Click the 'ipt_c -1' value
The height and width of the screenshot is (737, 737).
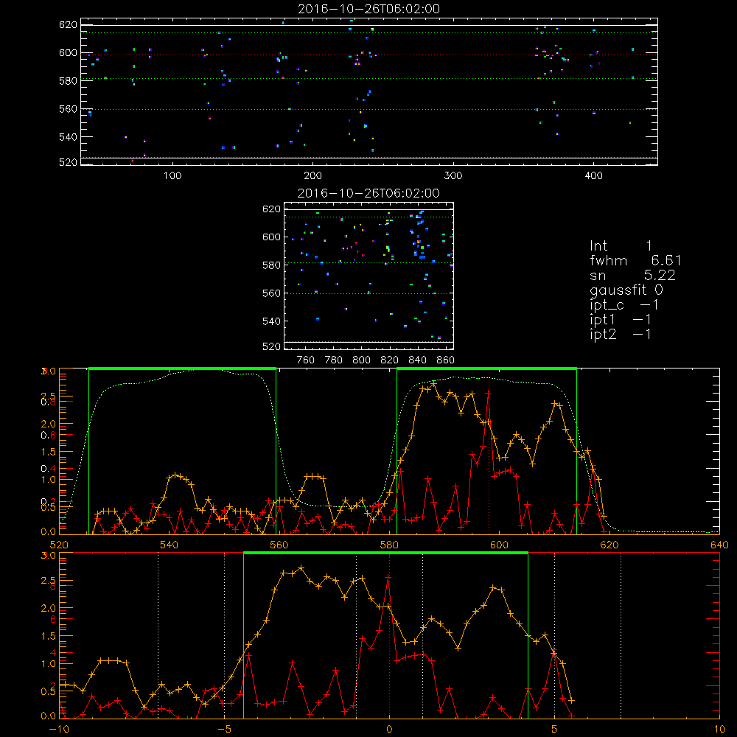(624, 305)
